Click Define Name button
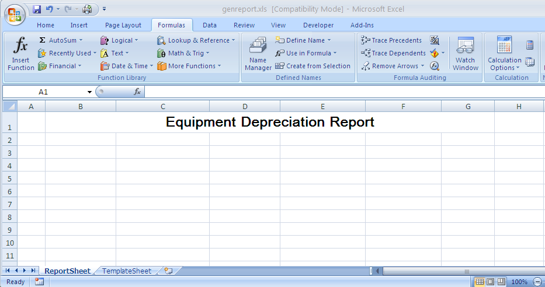 [301, 40]
